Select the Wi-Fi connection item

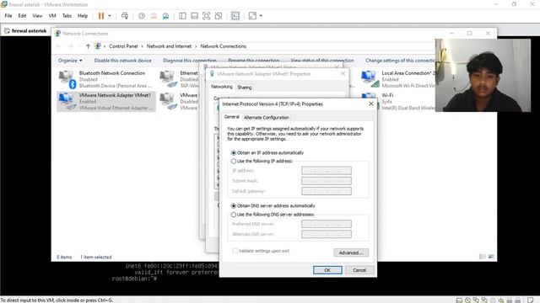coord(397,101)
